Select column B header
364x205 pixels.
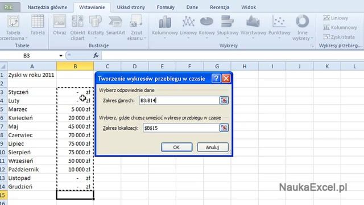point(75,67)
